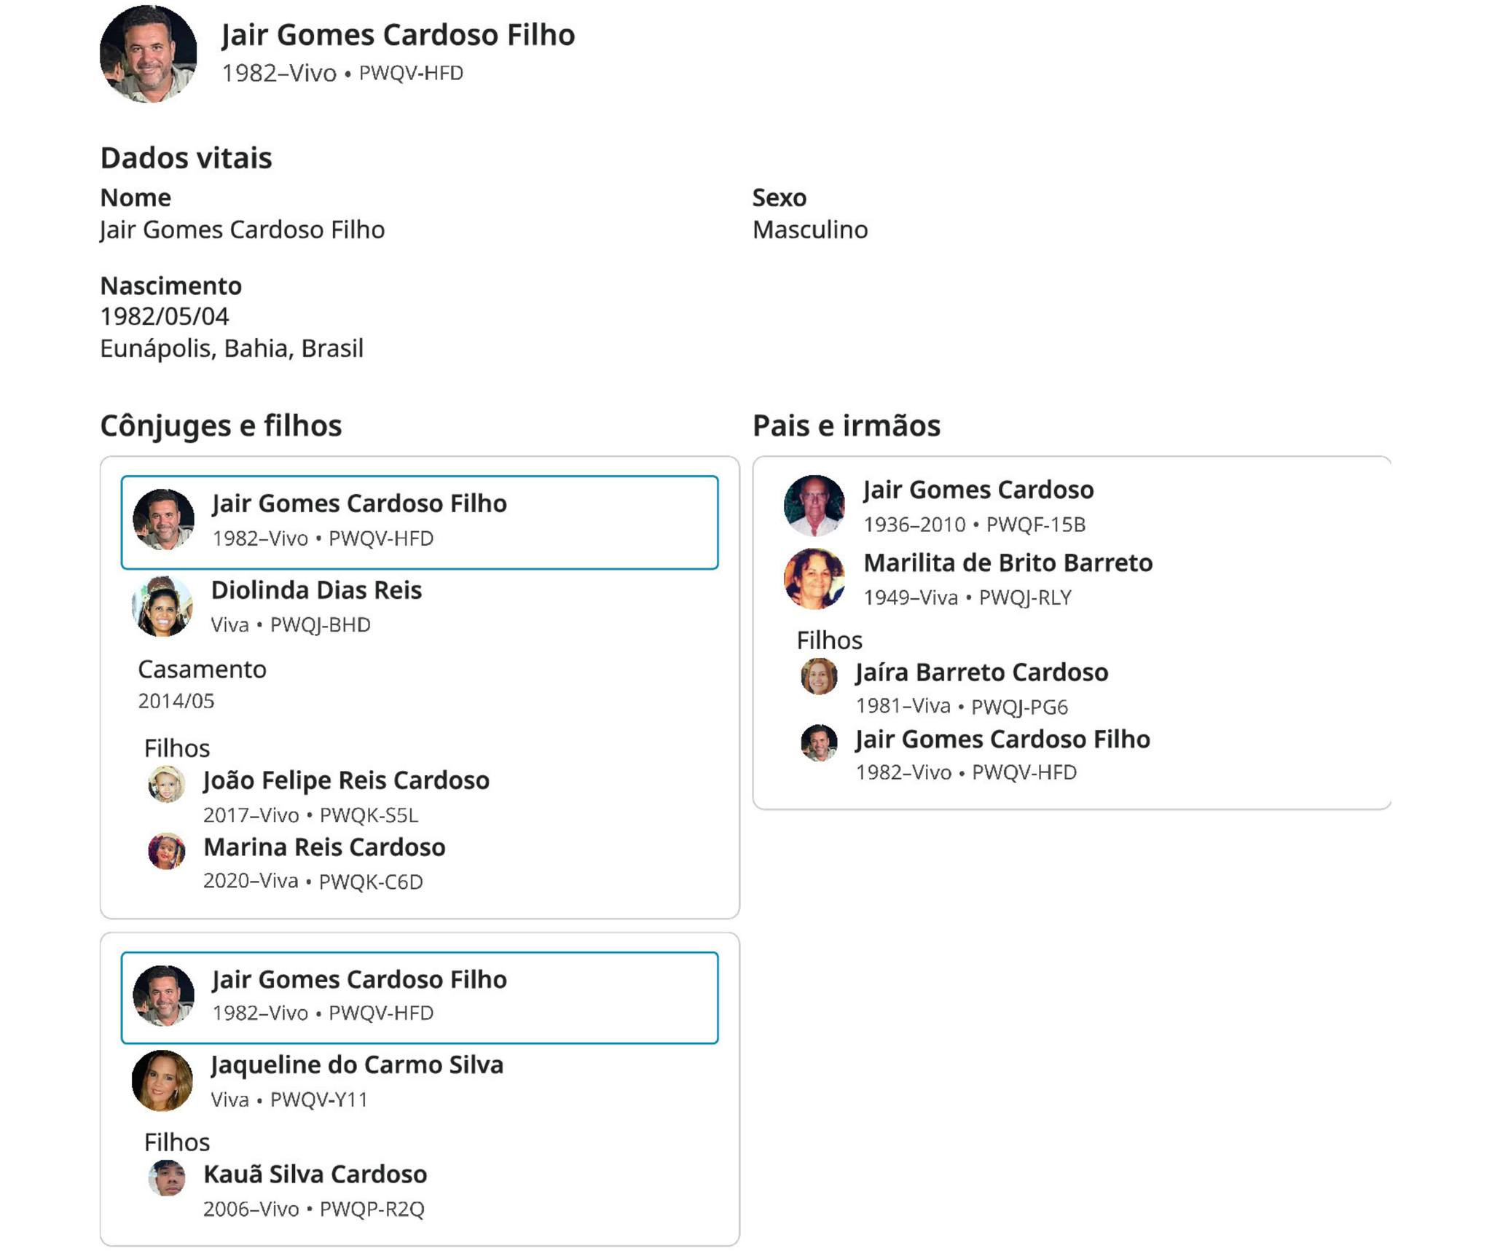Image resolution: width=1492 pixels, height=1251 pixels.
Task: Open João Felipe Reis Cardoso's page
Action: coord(346,780)
